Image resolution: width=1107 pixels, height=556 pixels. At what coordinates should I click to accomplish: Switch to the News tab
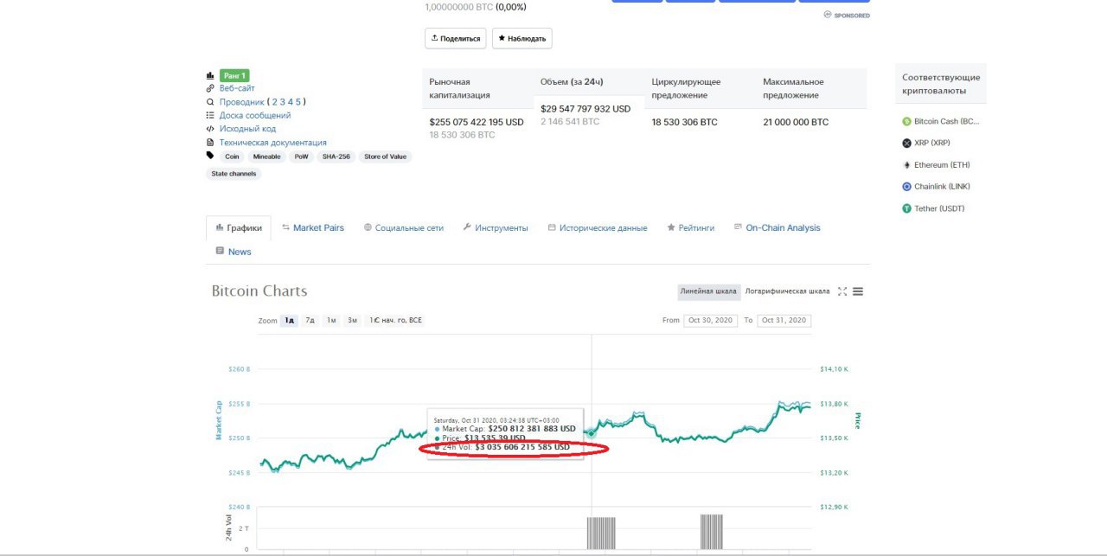coord(233,252)
